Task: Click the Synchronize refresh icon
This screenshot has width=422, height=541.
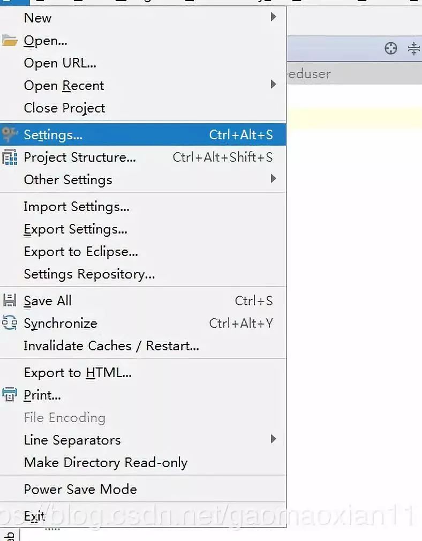Action: [10, 323]
